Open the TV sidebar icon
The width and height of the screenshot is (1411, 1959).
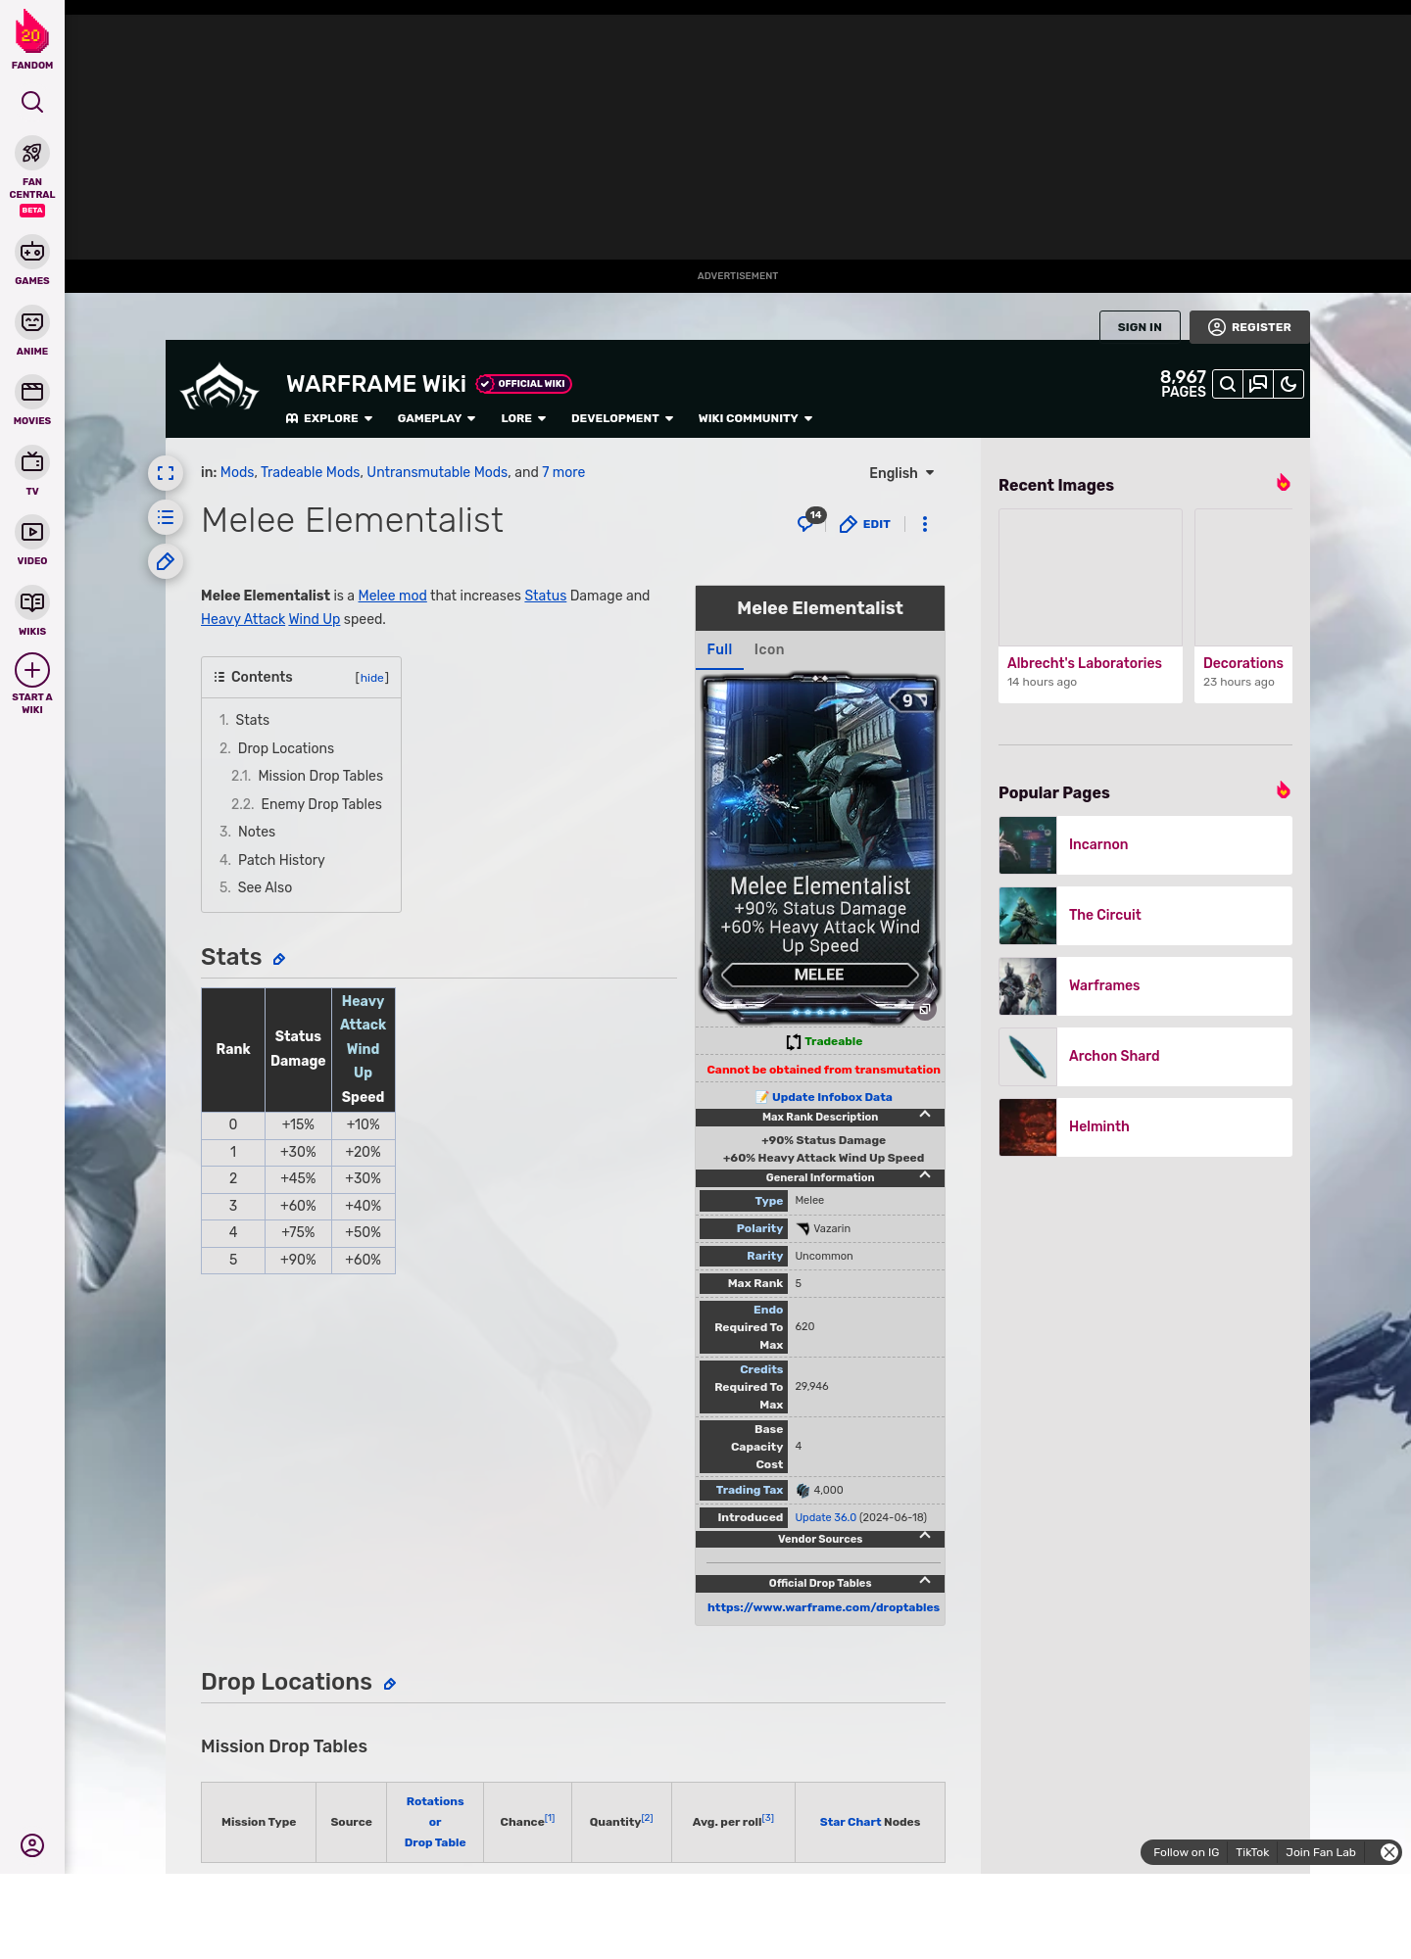tap(32, 462)
